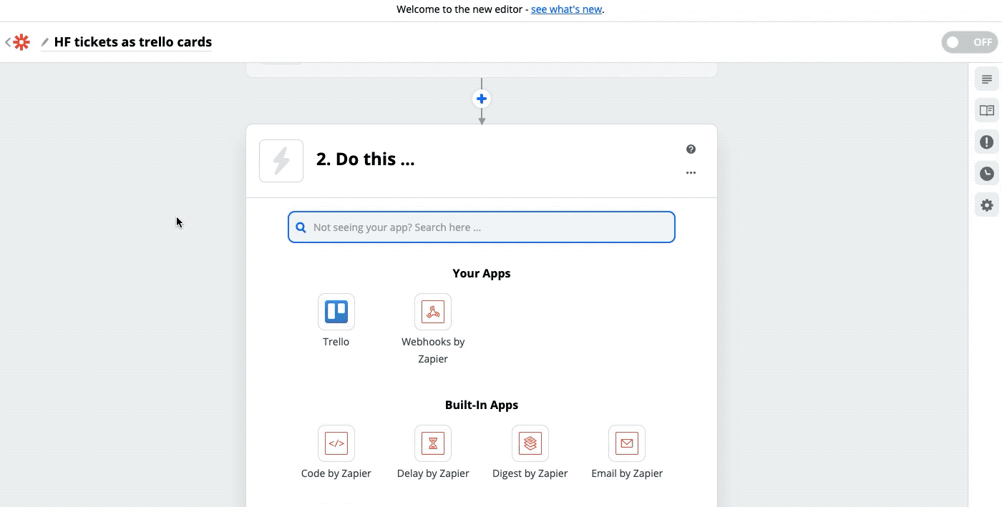Screen dimensions: 1002x507
Task: Toggle the zap ON/OFF switch
Action: coord(969,42)
